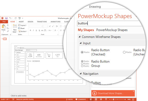
Task: Switch to the ANIMATIONS tab
Action: tap(55, 22)
